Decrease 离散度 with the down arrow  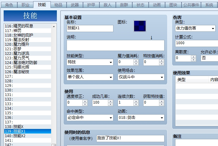click(193, 60)
